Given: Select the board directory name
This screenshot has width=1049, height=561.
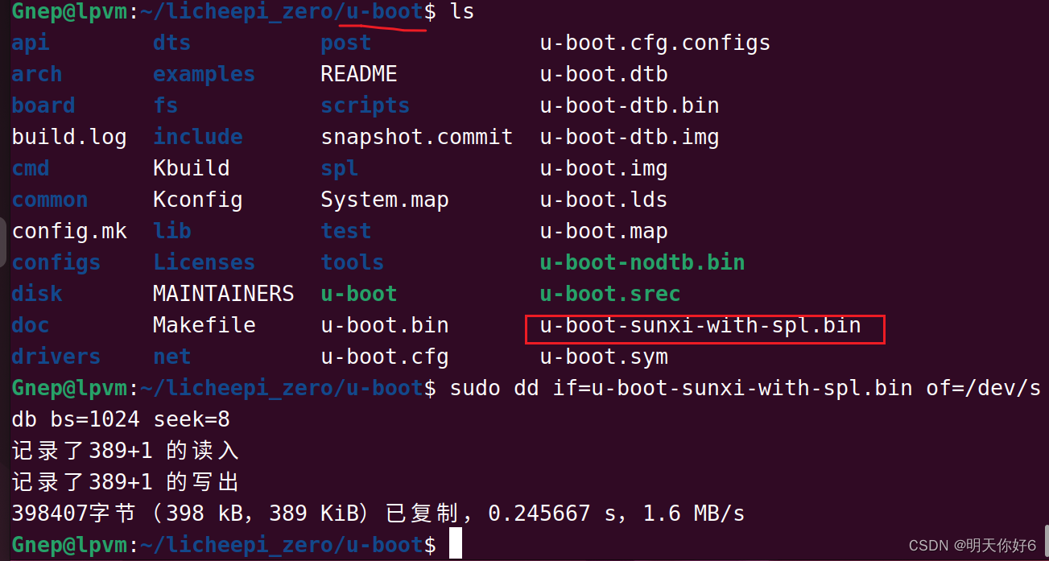Looking at the screenshot, I should coord(43,105).
